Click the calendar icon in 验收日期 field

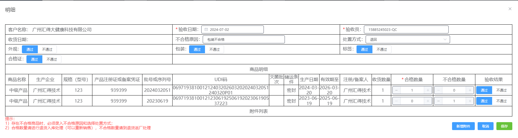pos(206,29)
